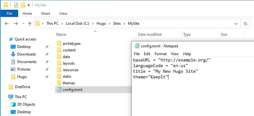The image size is (254, 116).
Task: Click the Downloads arrow icon in sidebar
Action: pos(13,54)
